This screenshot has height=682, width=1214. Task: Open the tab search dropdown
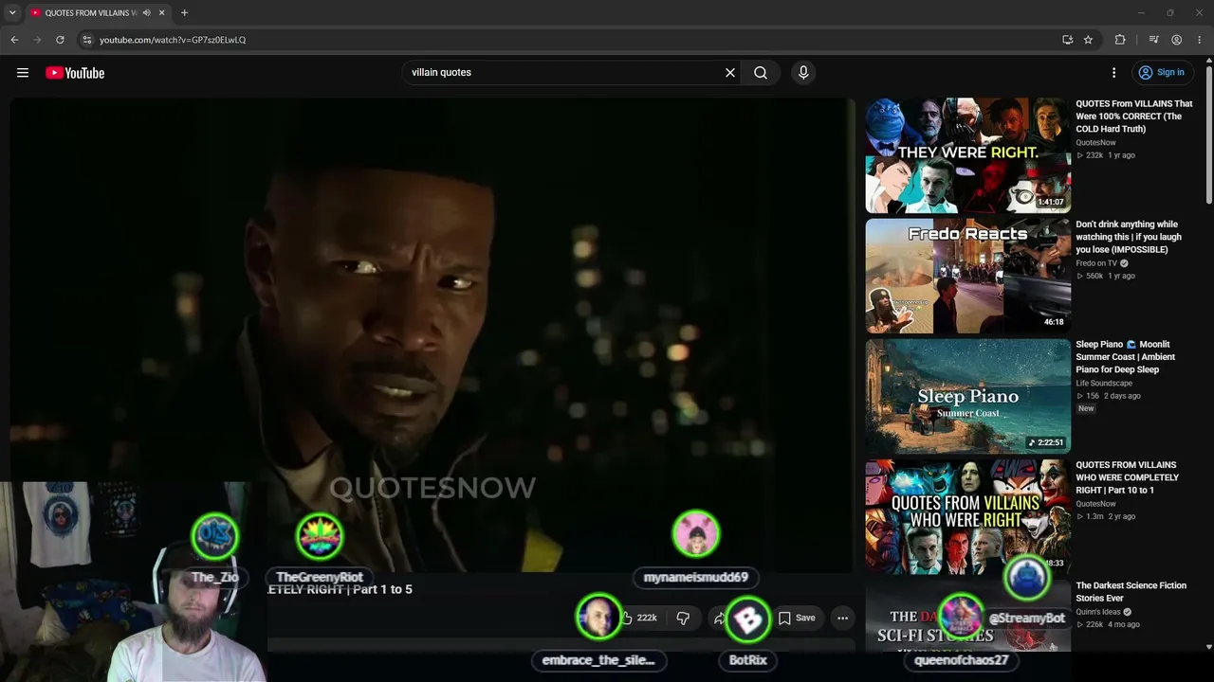tap(12, 13)
